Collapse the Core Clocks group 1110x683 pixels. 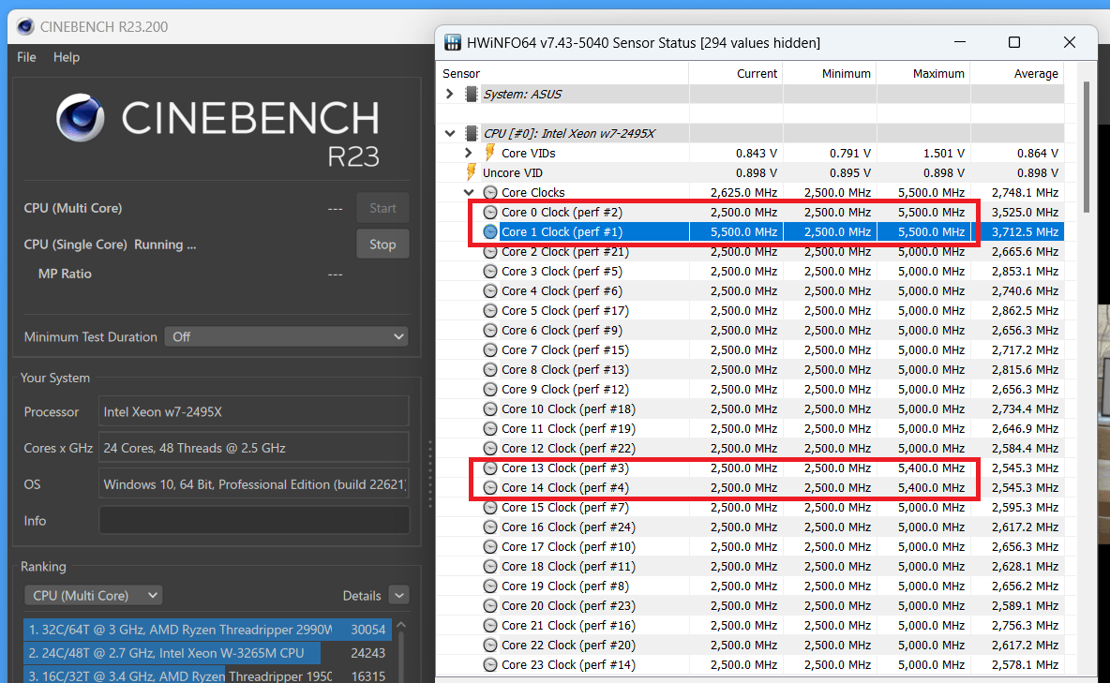tap(468, 192)
